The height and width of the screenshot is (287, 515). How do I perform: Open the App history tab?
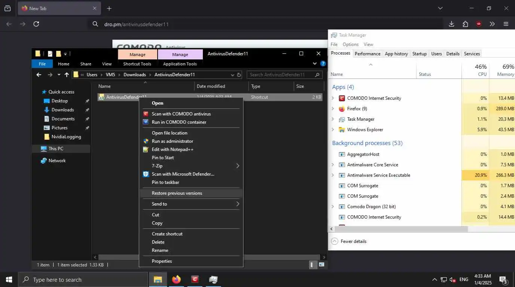click(x=396, y=54)
